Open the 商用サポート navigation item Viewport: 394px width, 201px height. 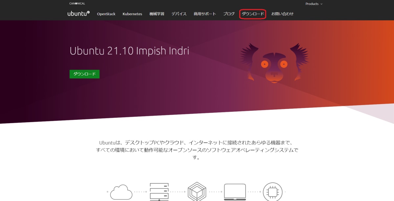tap(205, 14)
